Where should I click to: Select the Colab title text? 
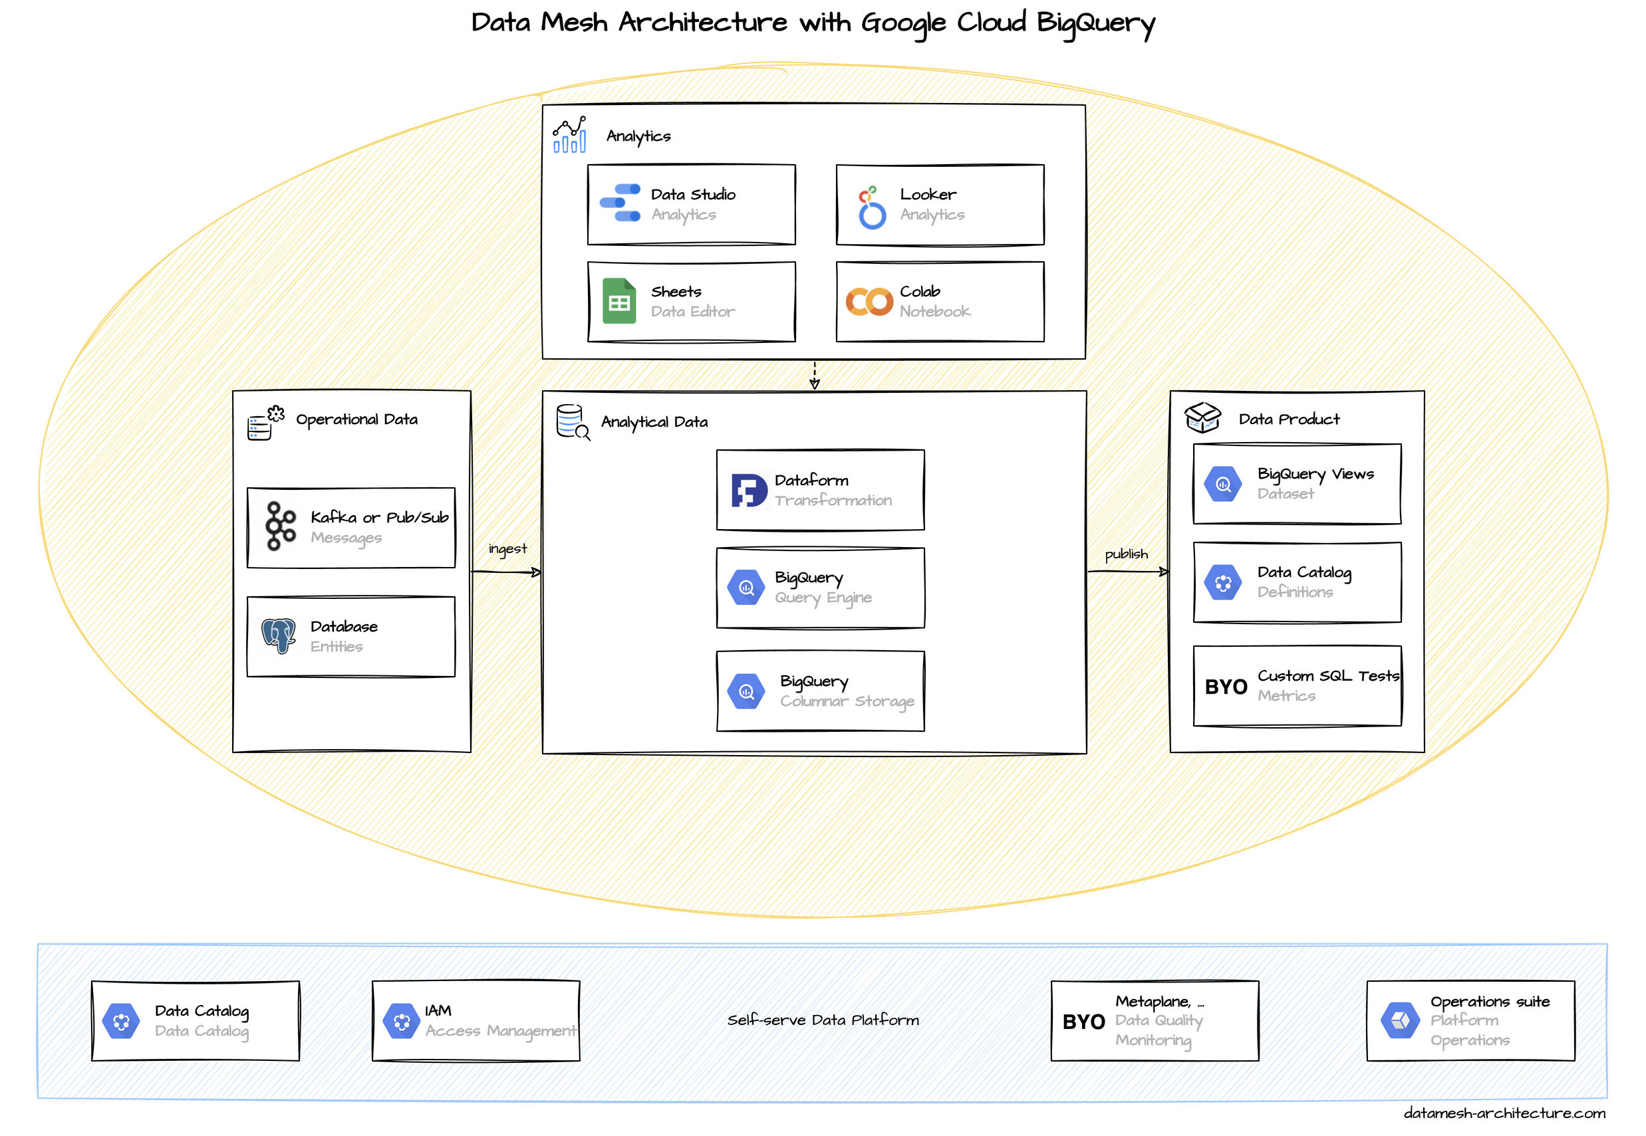(x=920, y=292)
